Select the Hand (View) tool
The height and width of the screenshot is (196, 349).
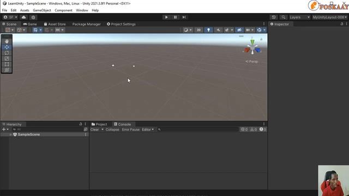[x=7, y=41]
